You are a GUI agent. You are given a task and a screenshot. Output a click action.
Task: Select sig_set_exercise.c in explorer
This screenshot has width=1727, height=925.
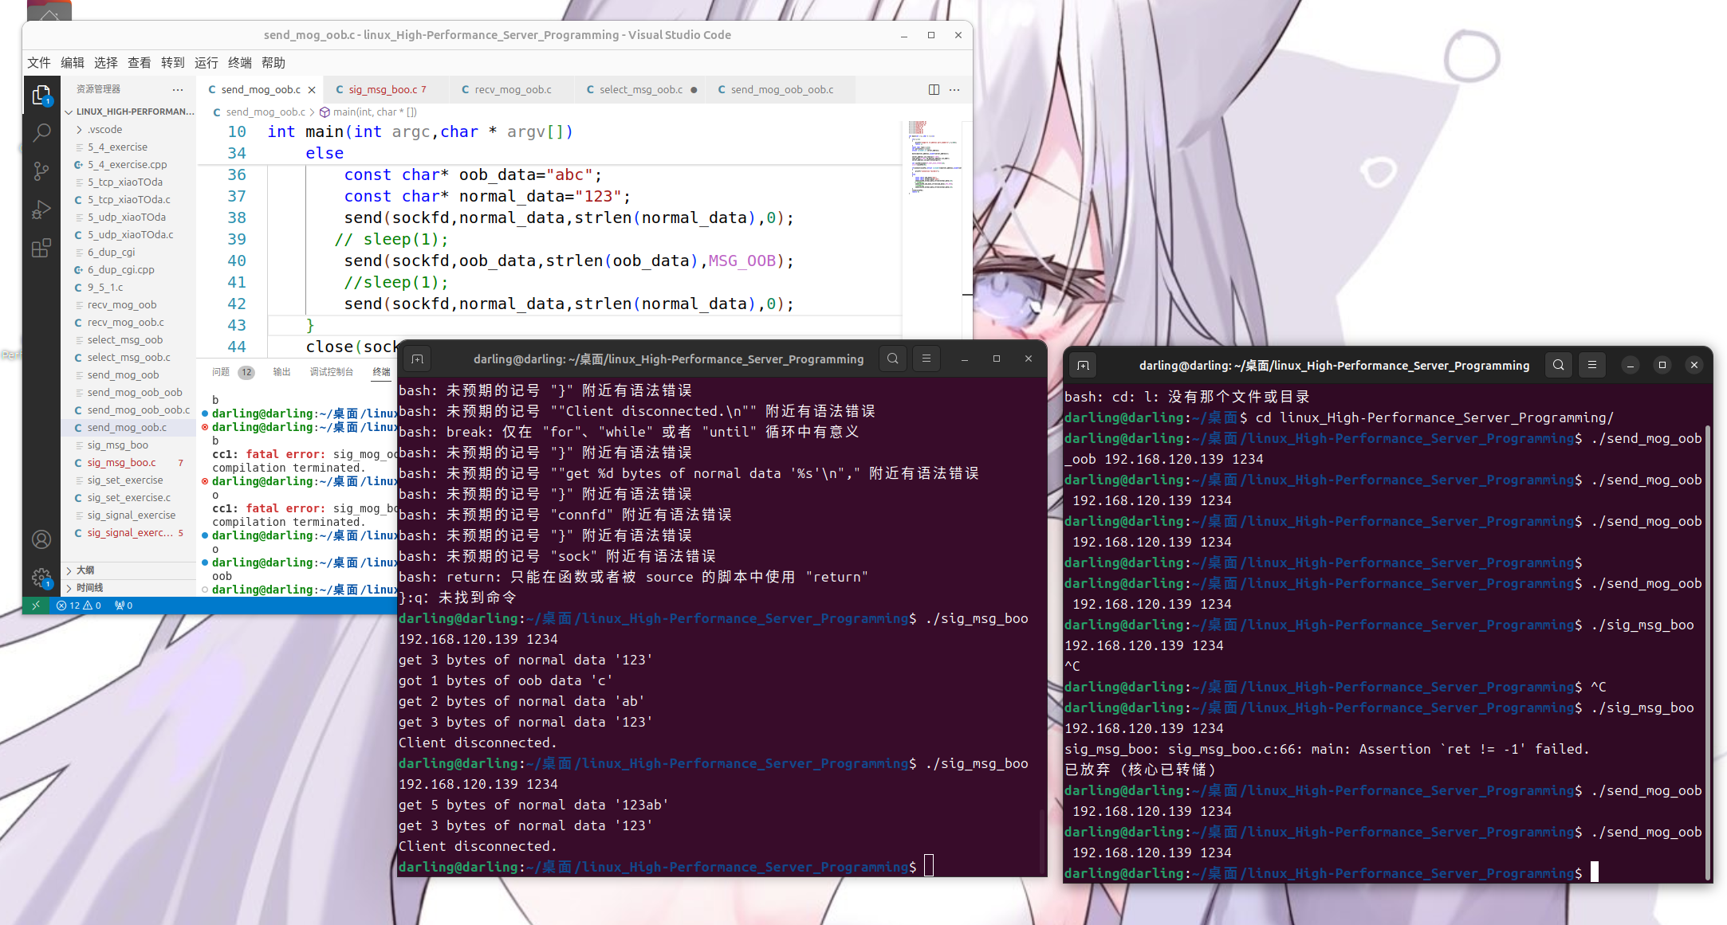[129, 497]
